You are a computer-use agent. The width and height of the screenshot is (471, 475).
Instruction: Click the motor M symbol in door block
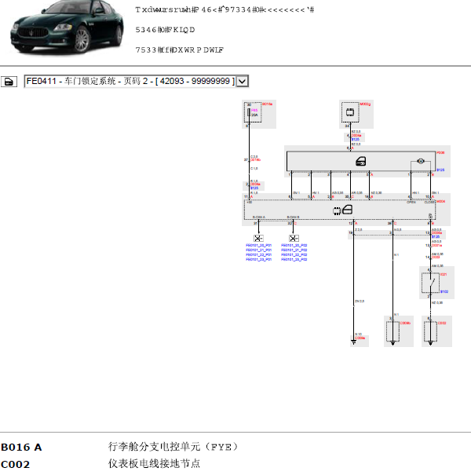(421, 161)
